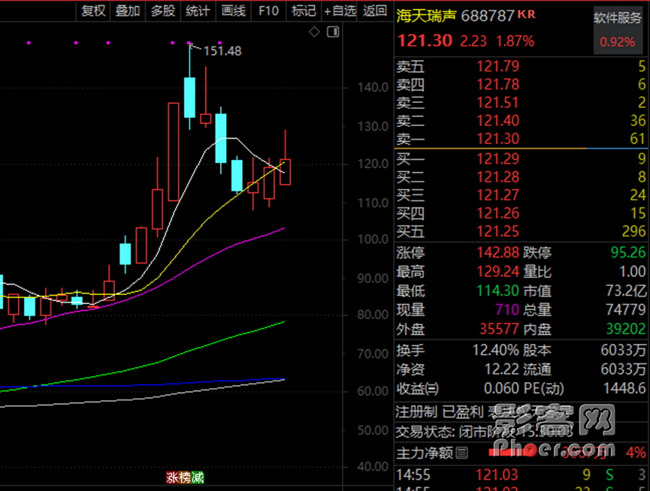Click the 主力净额 detail icon
Image resolution: width=650 pixels, height=491 pixels.
coord(462,453)
